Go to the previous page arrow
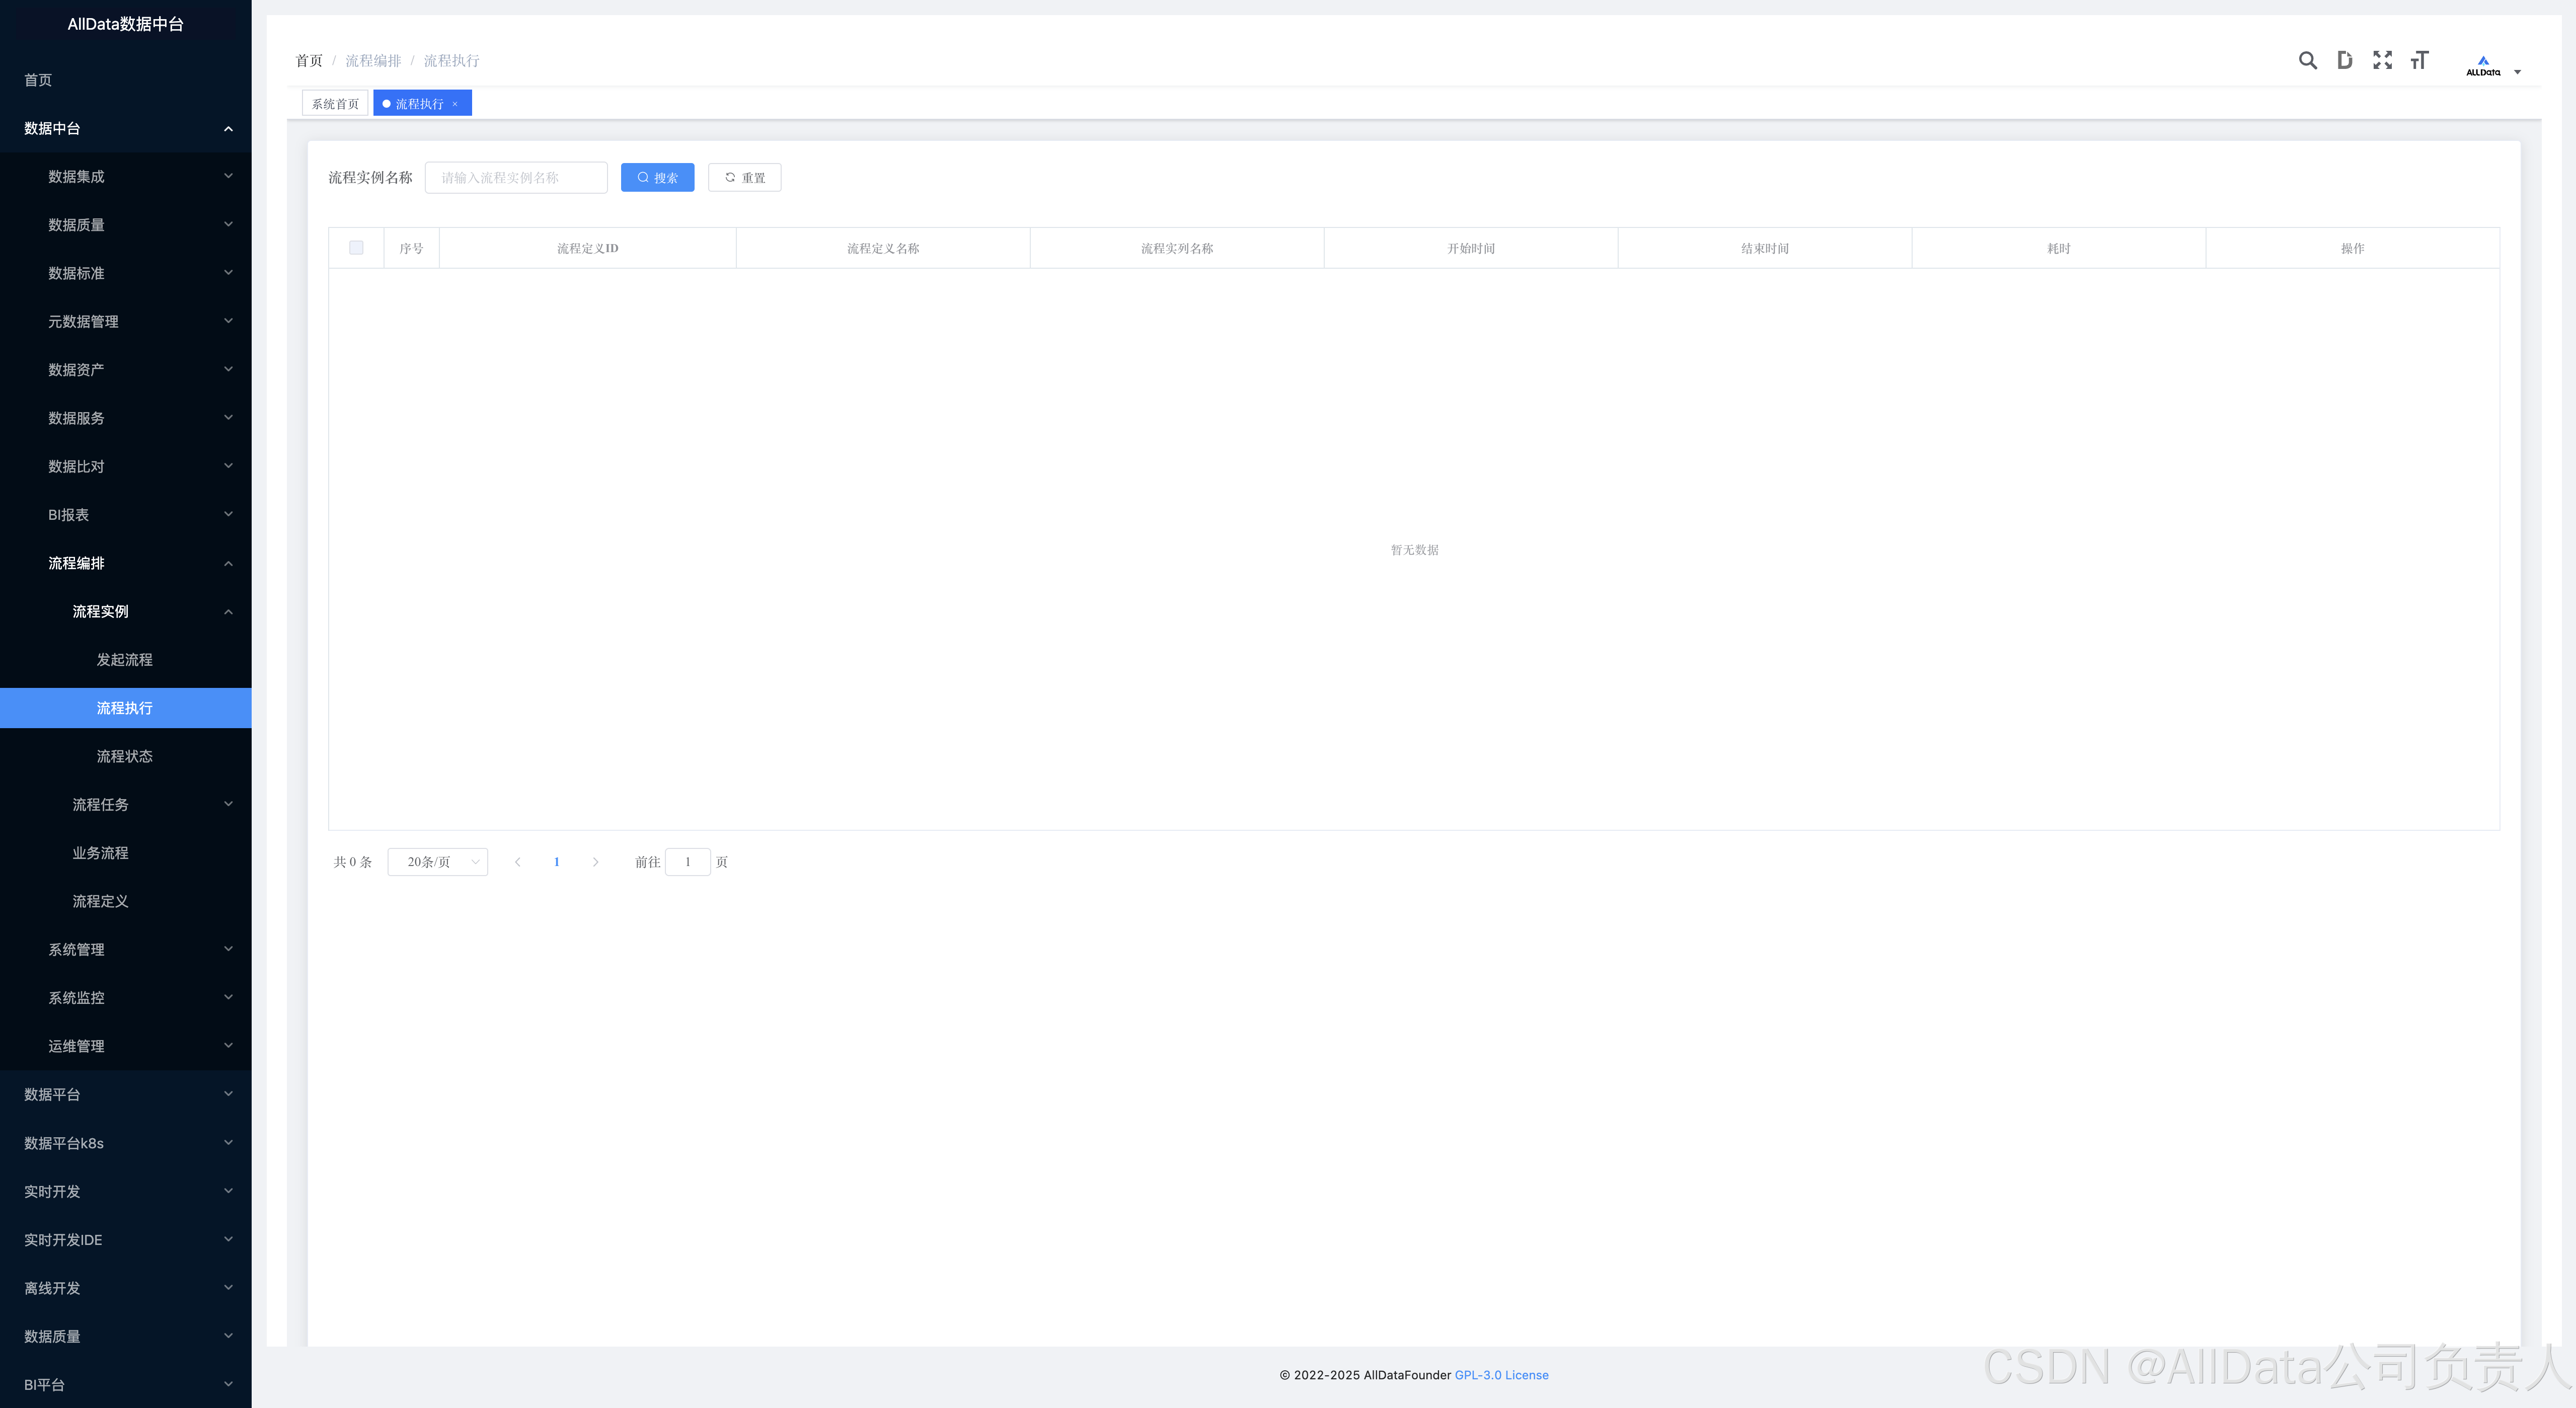The width and height of the screenshot is (2576, 1408). pos(517,862)
